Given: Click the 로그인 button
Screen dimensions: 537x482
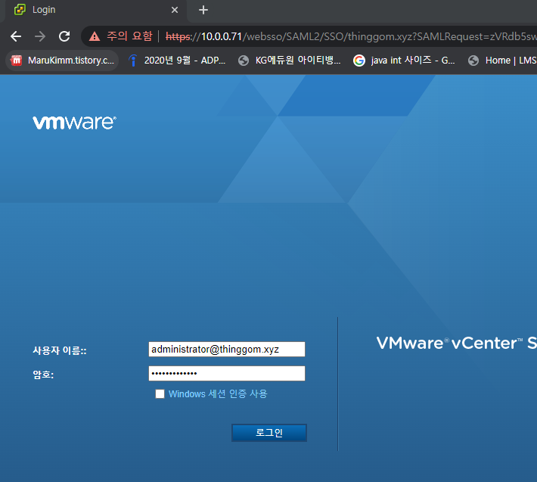Looking at the screenshot, I should (x=269, y=433).
